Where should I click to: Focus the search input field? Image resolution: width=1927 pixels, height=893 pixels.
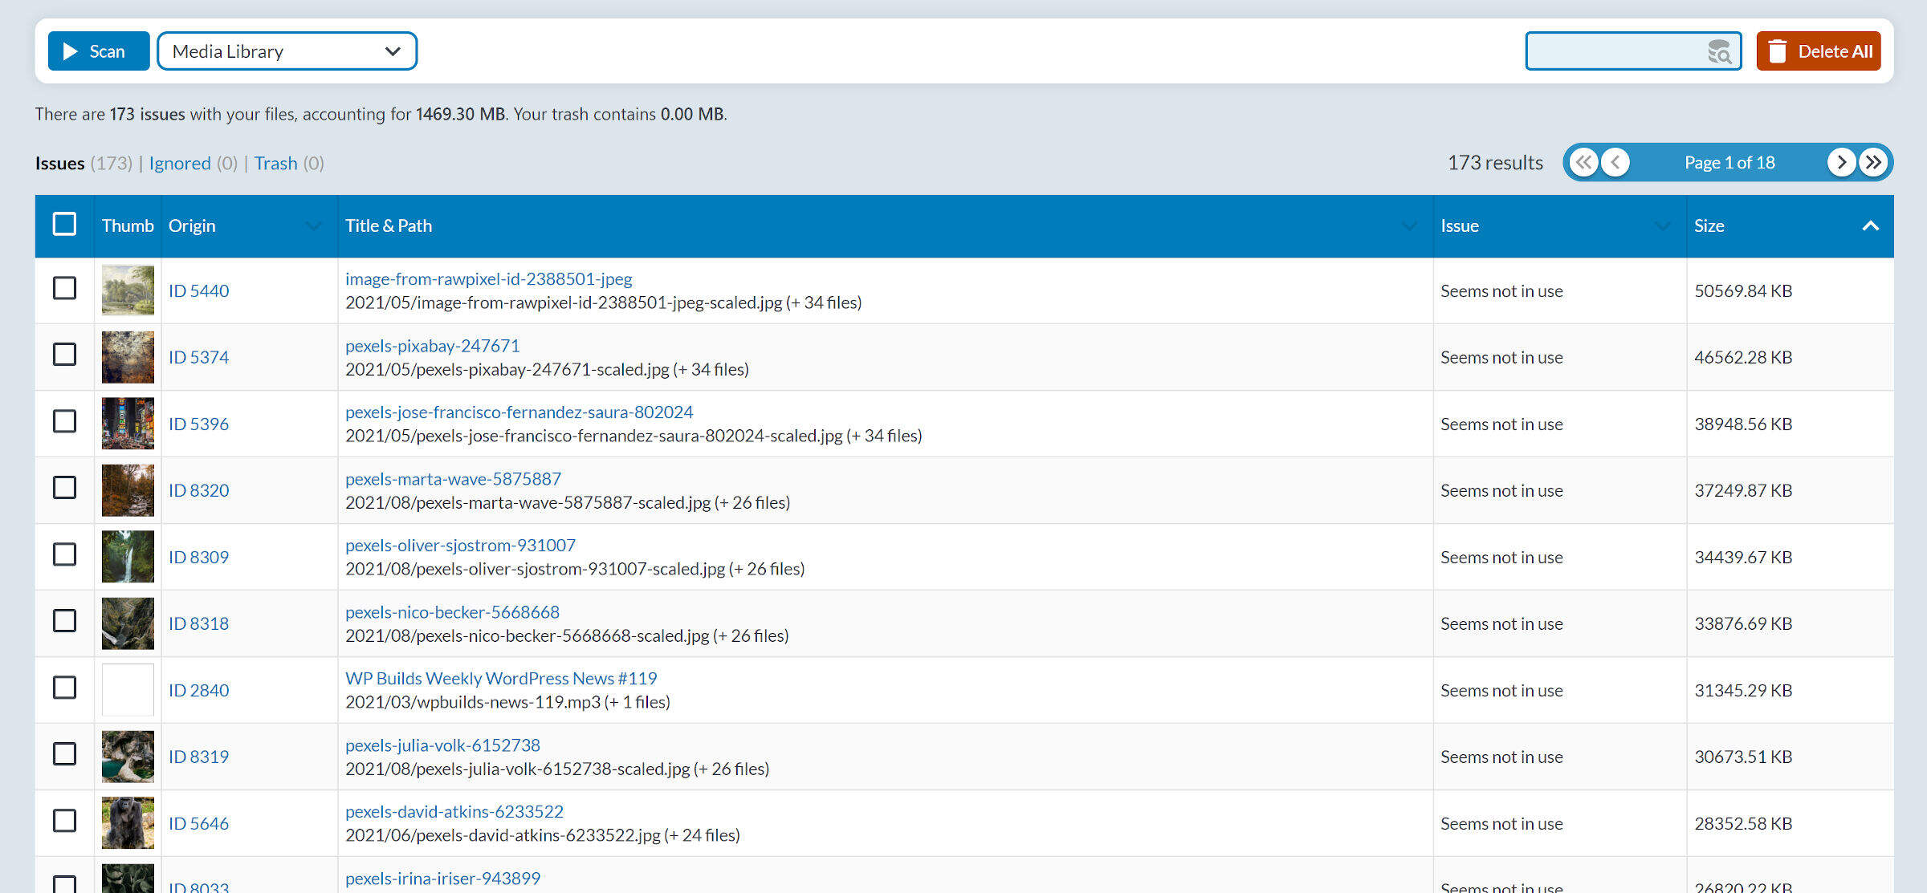[1614, 51]
